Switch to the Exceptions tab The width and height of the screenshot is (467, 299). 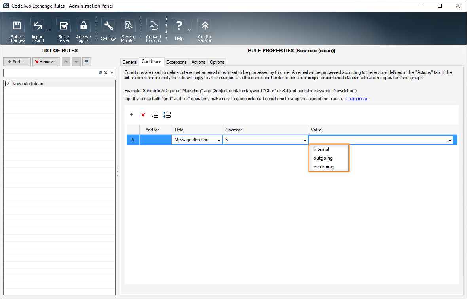(177, 62)
